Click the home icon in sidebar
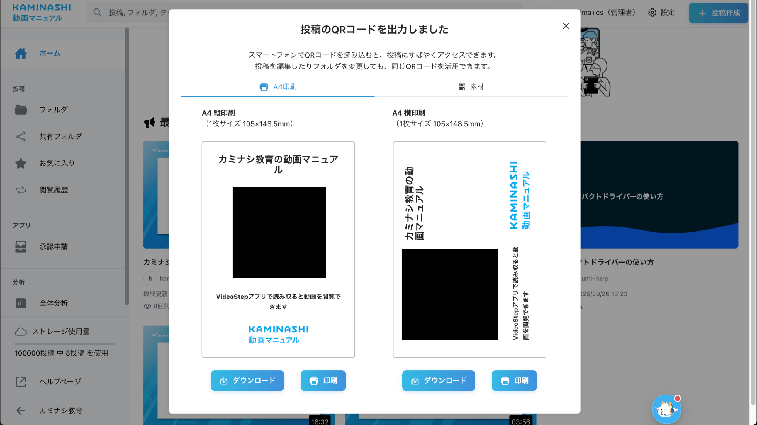This screenshot has width=757, height=425. pos(21,54)
